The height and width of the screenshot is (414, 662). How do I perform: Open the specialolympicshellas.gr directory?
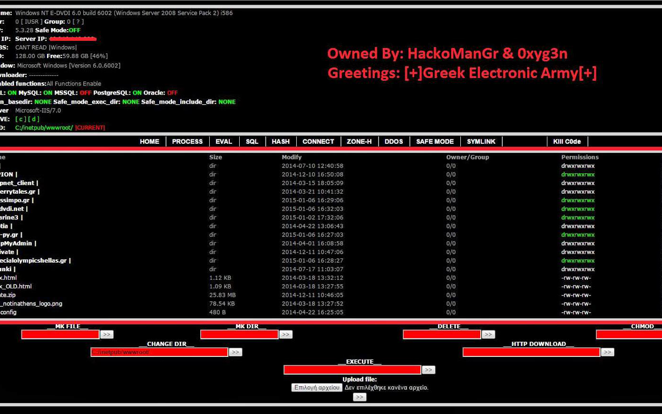pos(33,261)
